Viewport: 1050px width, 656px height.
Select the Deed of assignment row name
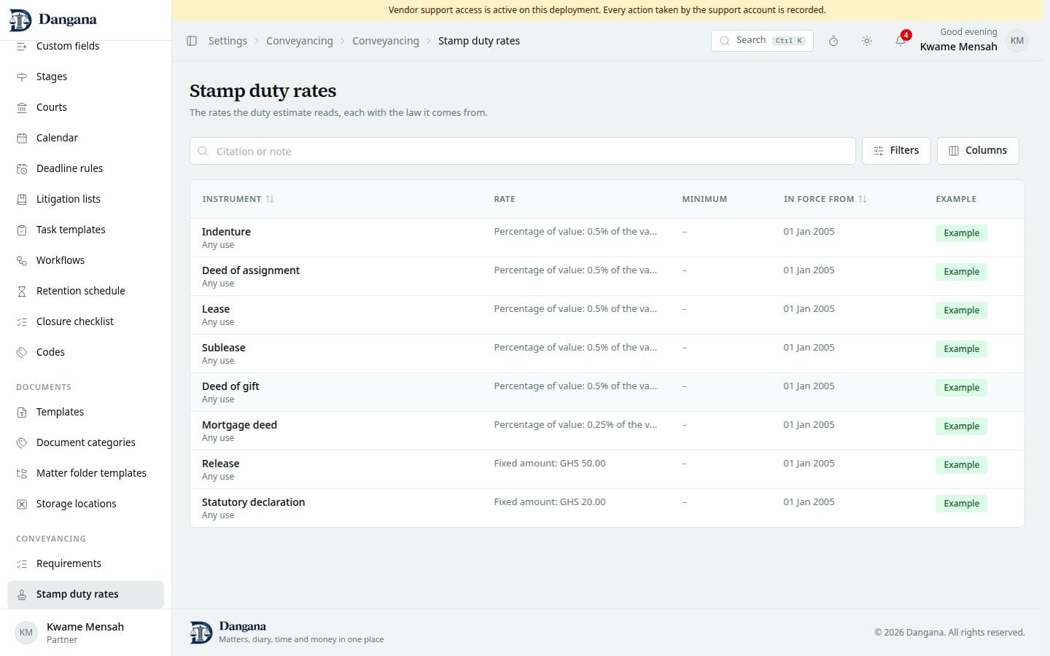tap(251, 270)
